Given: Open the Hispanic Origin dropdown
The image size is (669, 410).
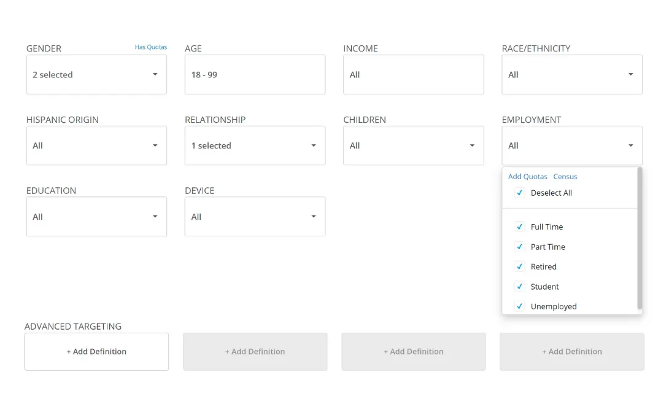Looking at the screenshot, I should pos(155,146).
